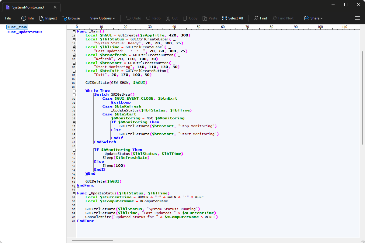Image resolution: width=365 pixels, height=243 pixels.
Task: Fold the If block containing Sleep($iRefreshRate)
Action: (x=74, y=150)
